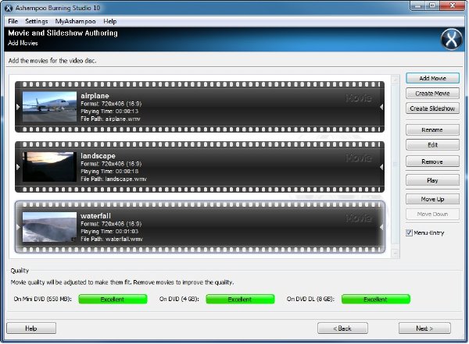Click the Create Movie button
The height and width of the screenshot is (344, 469).
tap(432, 94)
